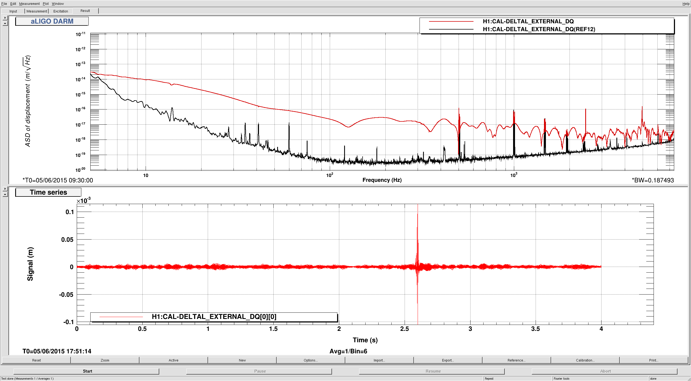Click the New button

242,360
